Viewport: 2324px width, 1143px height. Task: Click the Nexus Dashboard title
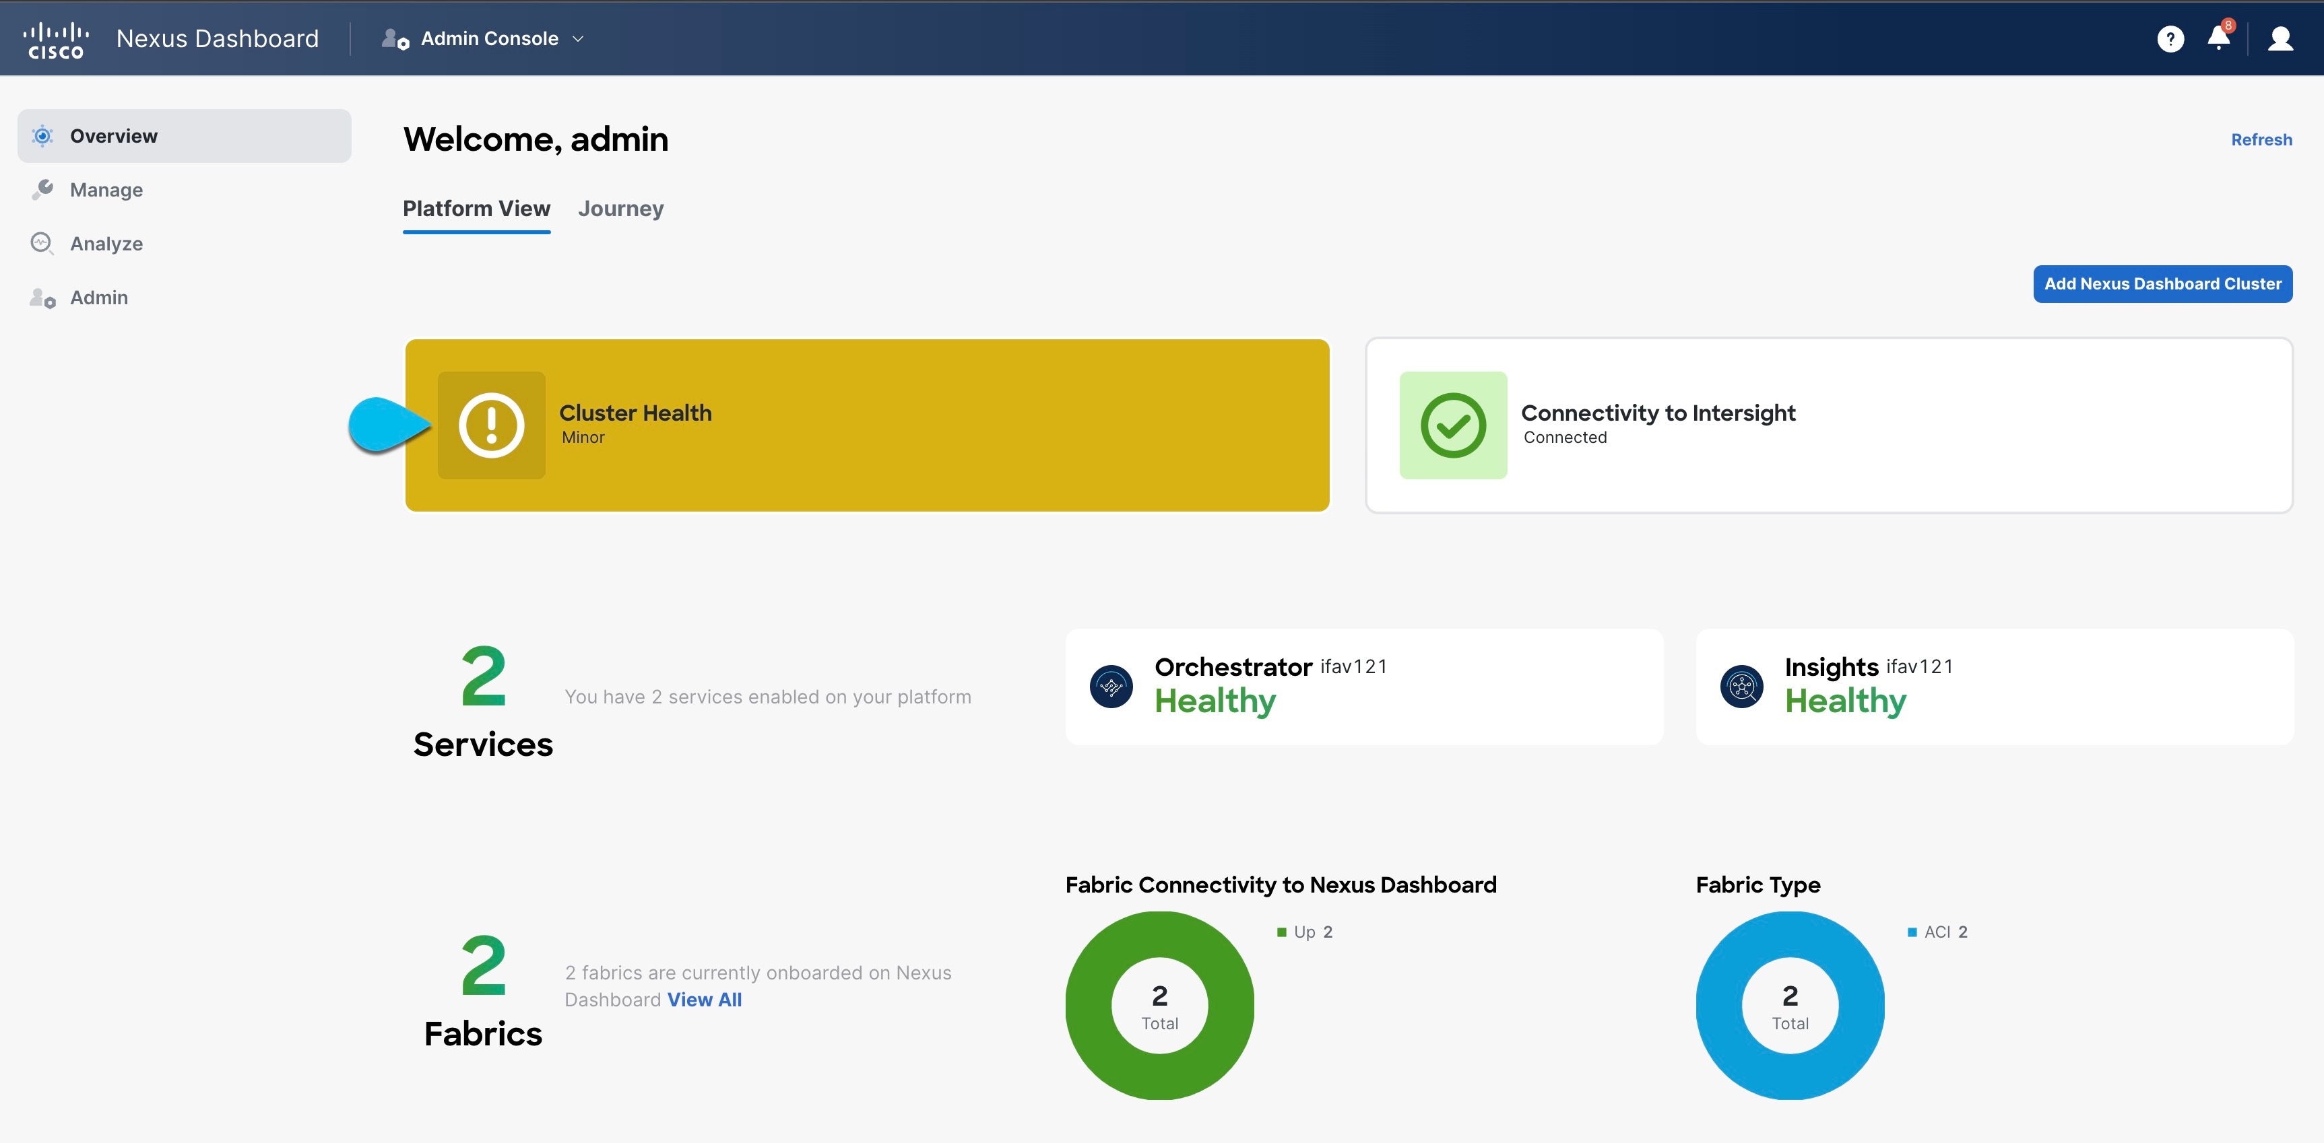pos(218,39)
